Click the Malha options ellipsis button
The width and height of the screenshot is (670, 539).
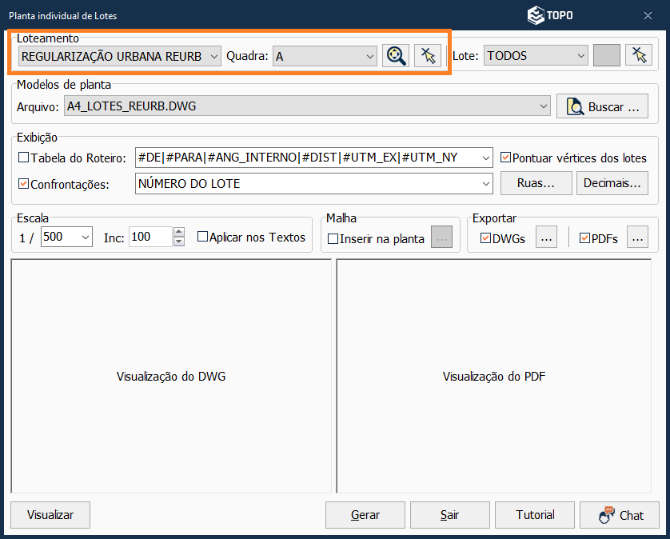click(442, 238)
